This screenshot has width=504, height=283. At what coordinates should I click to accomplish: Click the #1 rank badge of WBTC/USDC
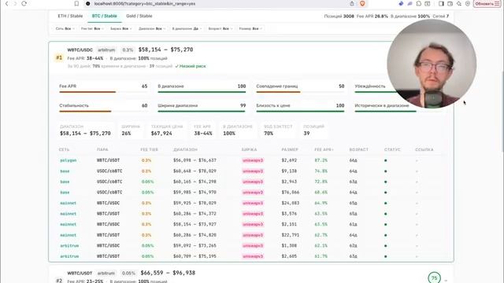click(x=59, y=57)
